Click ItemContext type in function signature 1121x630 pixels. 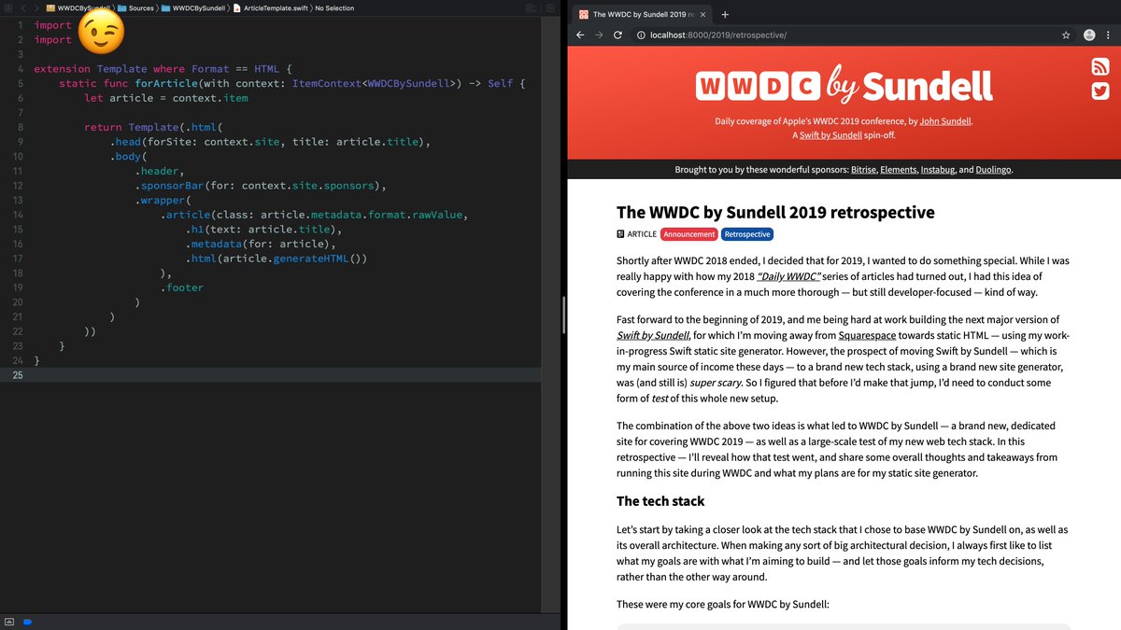327,84
